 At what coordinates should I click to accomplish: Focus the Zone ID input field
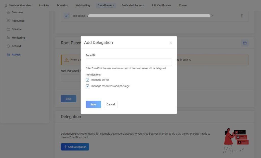coord(129,62)
